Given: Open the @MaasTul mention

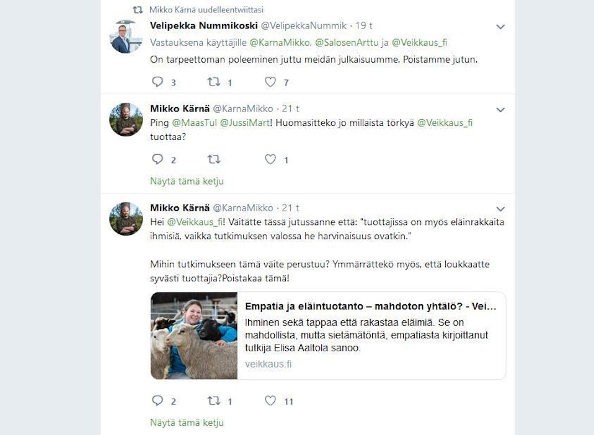Looking at the screenshot, I should (194, 123).
